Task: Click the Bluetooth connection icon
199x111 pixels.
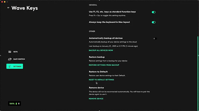Action: pyautogui.click(x=19, y=104)
